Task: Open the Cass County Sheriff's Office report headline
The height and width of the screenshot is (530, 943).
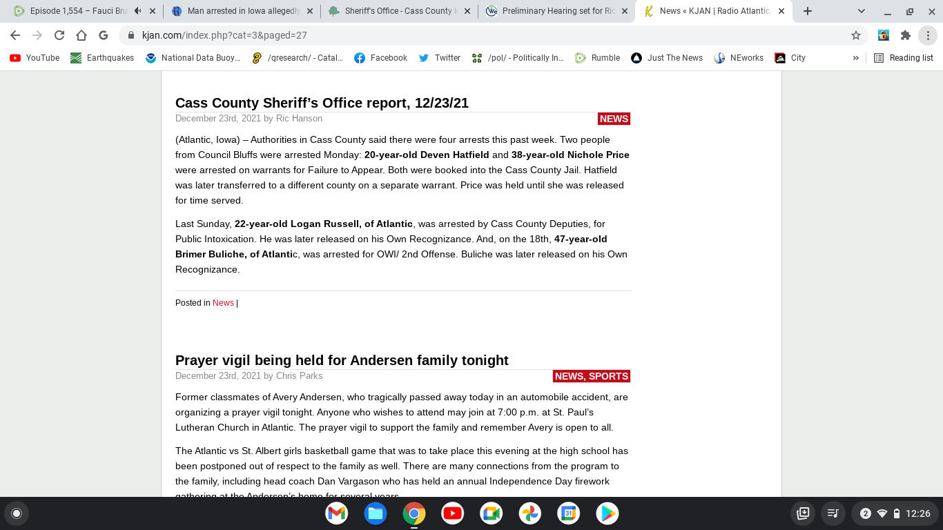Action: coord(322,103)
